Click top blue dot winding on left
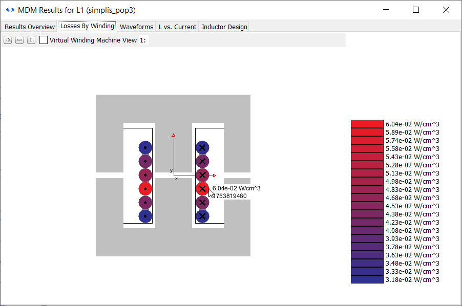The width and height of the screenshot is (462, 306). click(x=145, y=147)
